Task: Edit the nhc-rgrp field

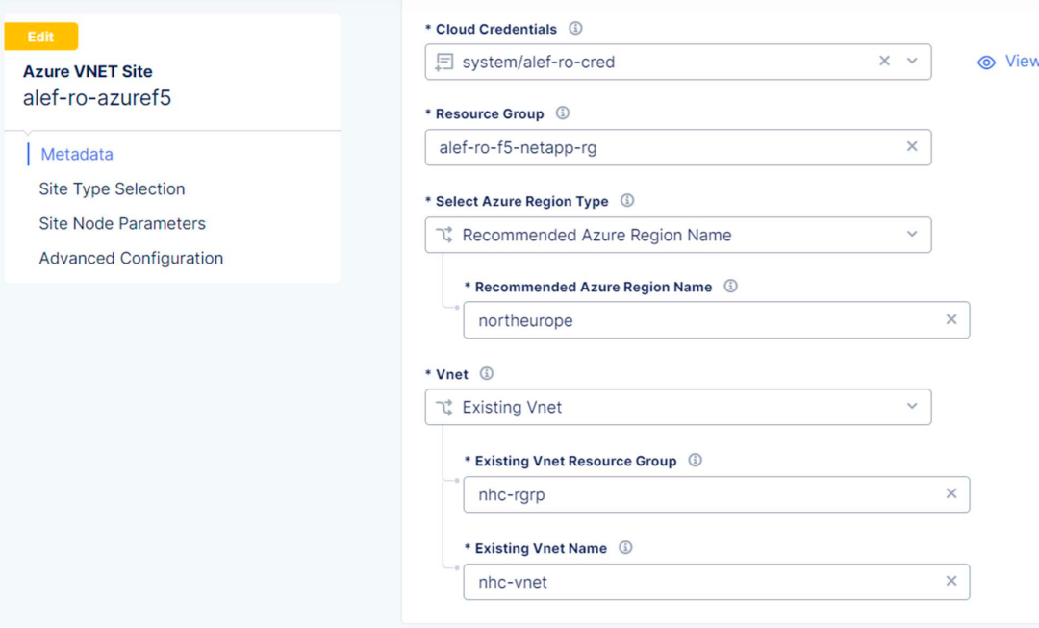Action: [x=717, y=494]
